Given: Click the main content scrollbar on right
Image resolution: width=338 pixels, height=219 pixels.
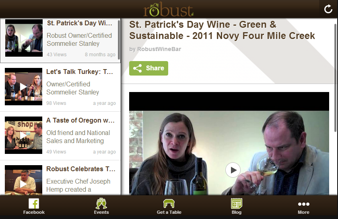Looking at the screenshot, I should (336, 78).
